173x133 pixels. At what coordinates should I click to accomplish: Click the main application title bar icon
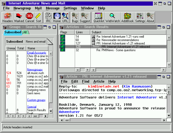[3, 4]
